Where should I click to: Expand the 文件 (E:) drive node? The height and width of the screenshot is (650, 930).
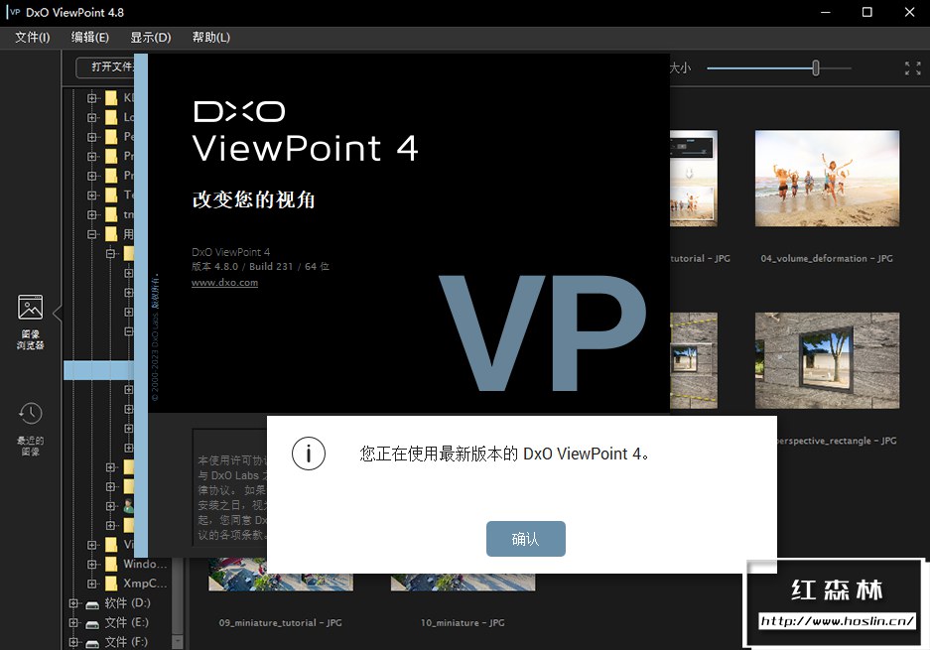click(73, 623)
